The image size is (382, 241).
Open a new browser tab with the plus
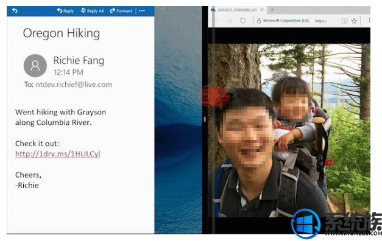point(272,10)
